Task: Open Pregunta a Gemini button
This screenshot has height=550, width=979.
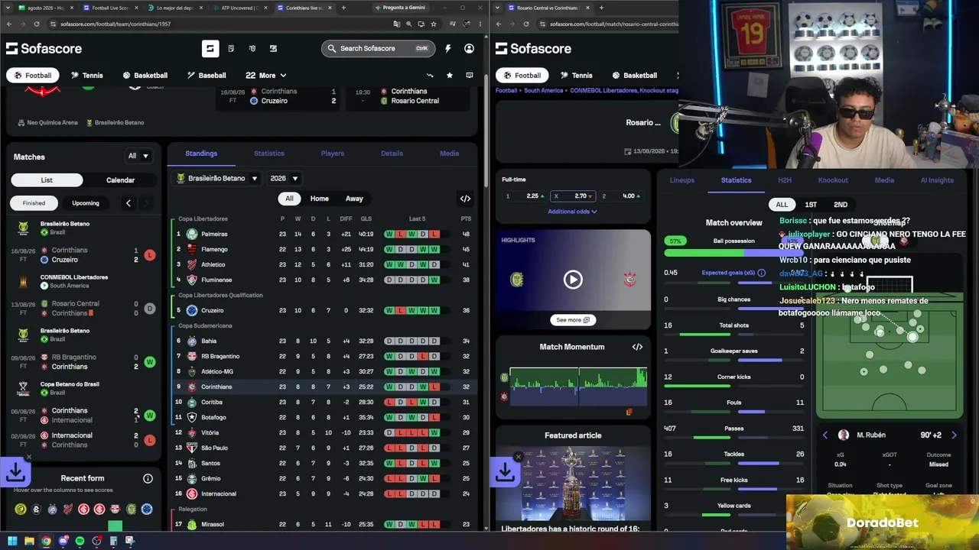Action: 399,8
